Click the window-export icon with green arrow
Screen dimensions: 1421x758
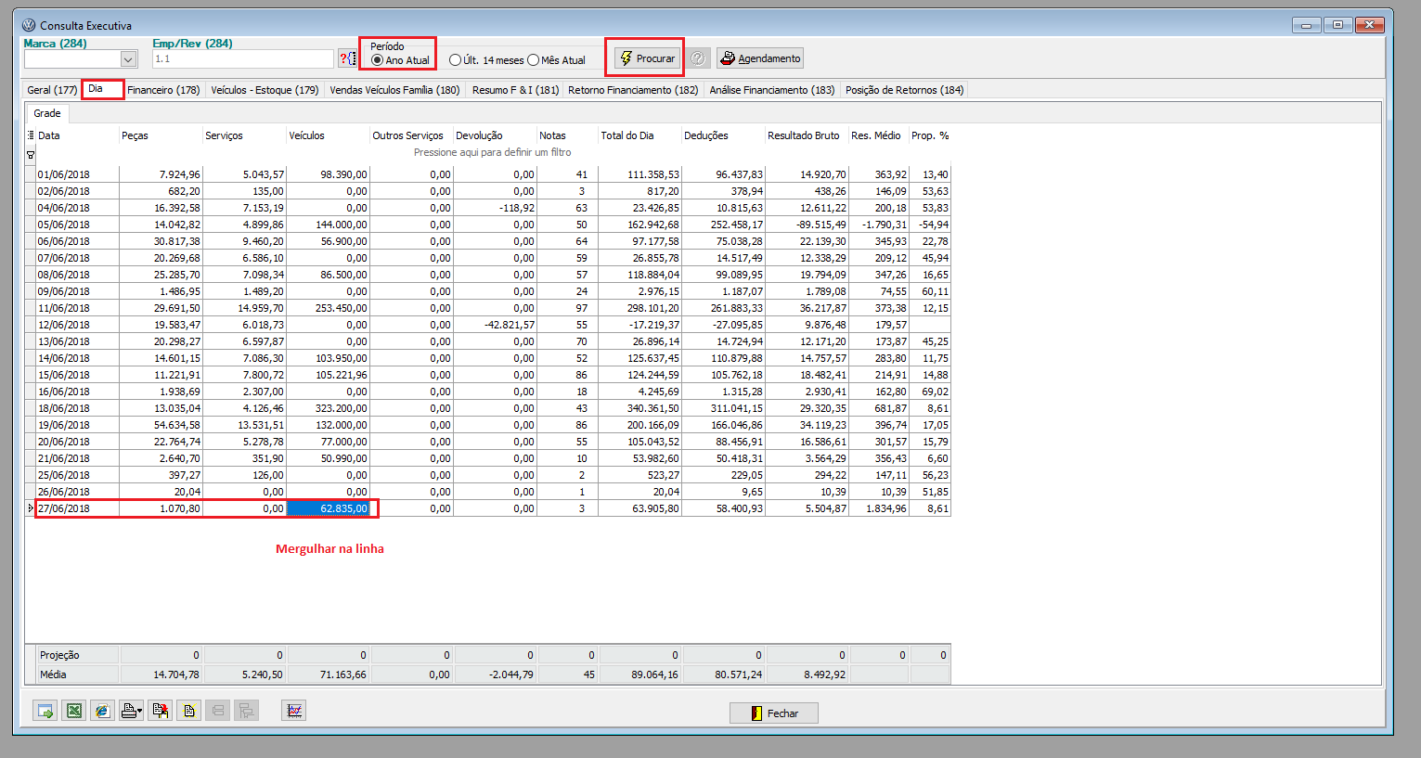45,711
